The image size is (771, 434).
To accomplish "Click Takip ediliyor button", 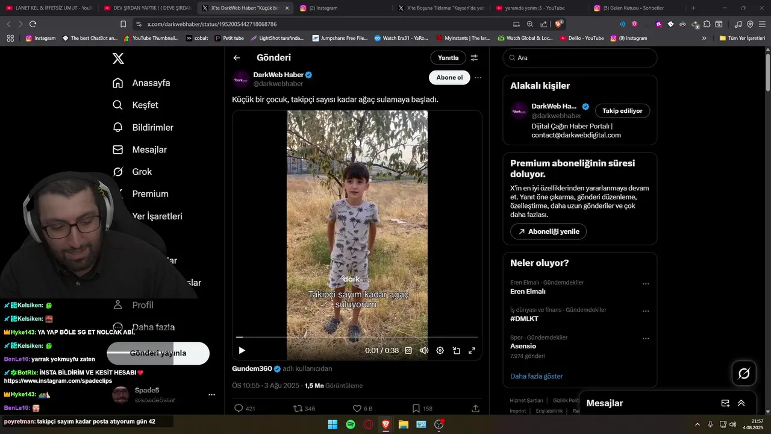I will (x=622, y=111).
